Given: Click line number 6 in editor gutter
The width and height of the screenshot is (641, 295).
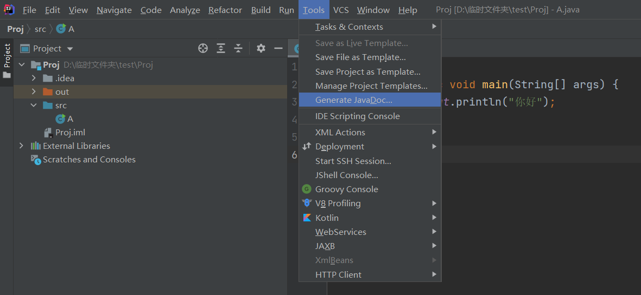Looking at the screenshot, I should click(294, 154).
